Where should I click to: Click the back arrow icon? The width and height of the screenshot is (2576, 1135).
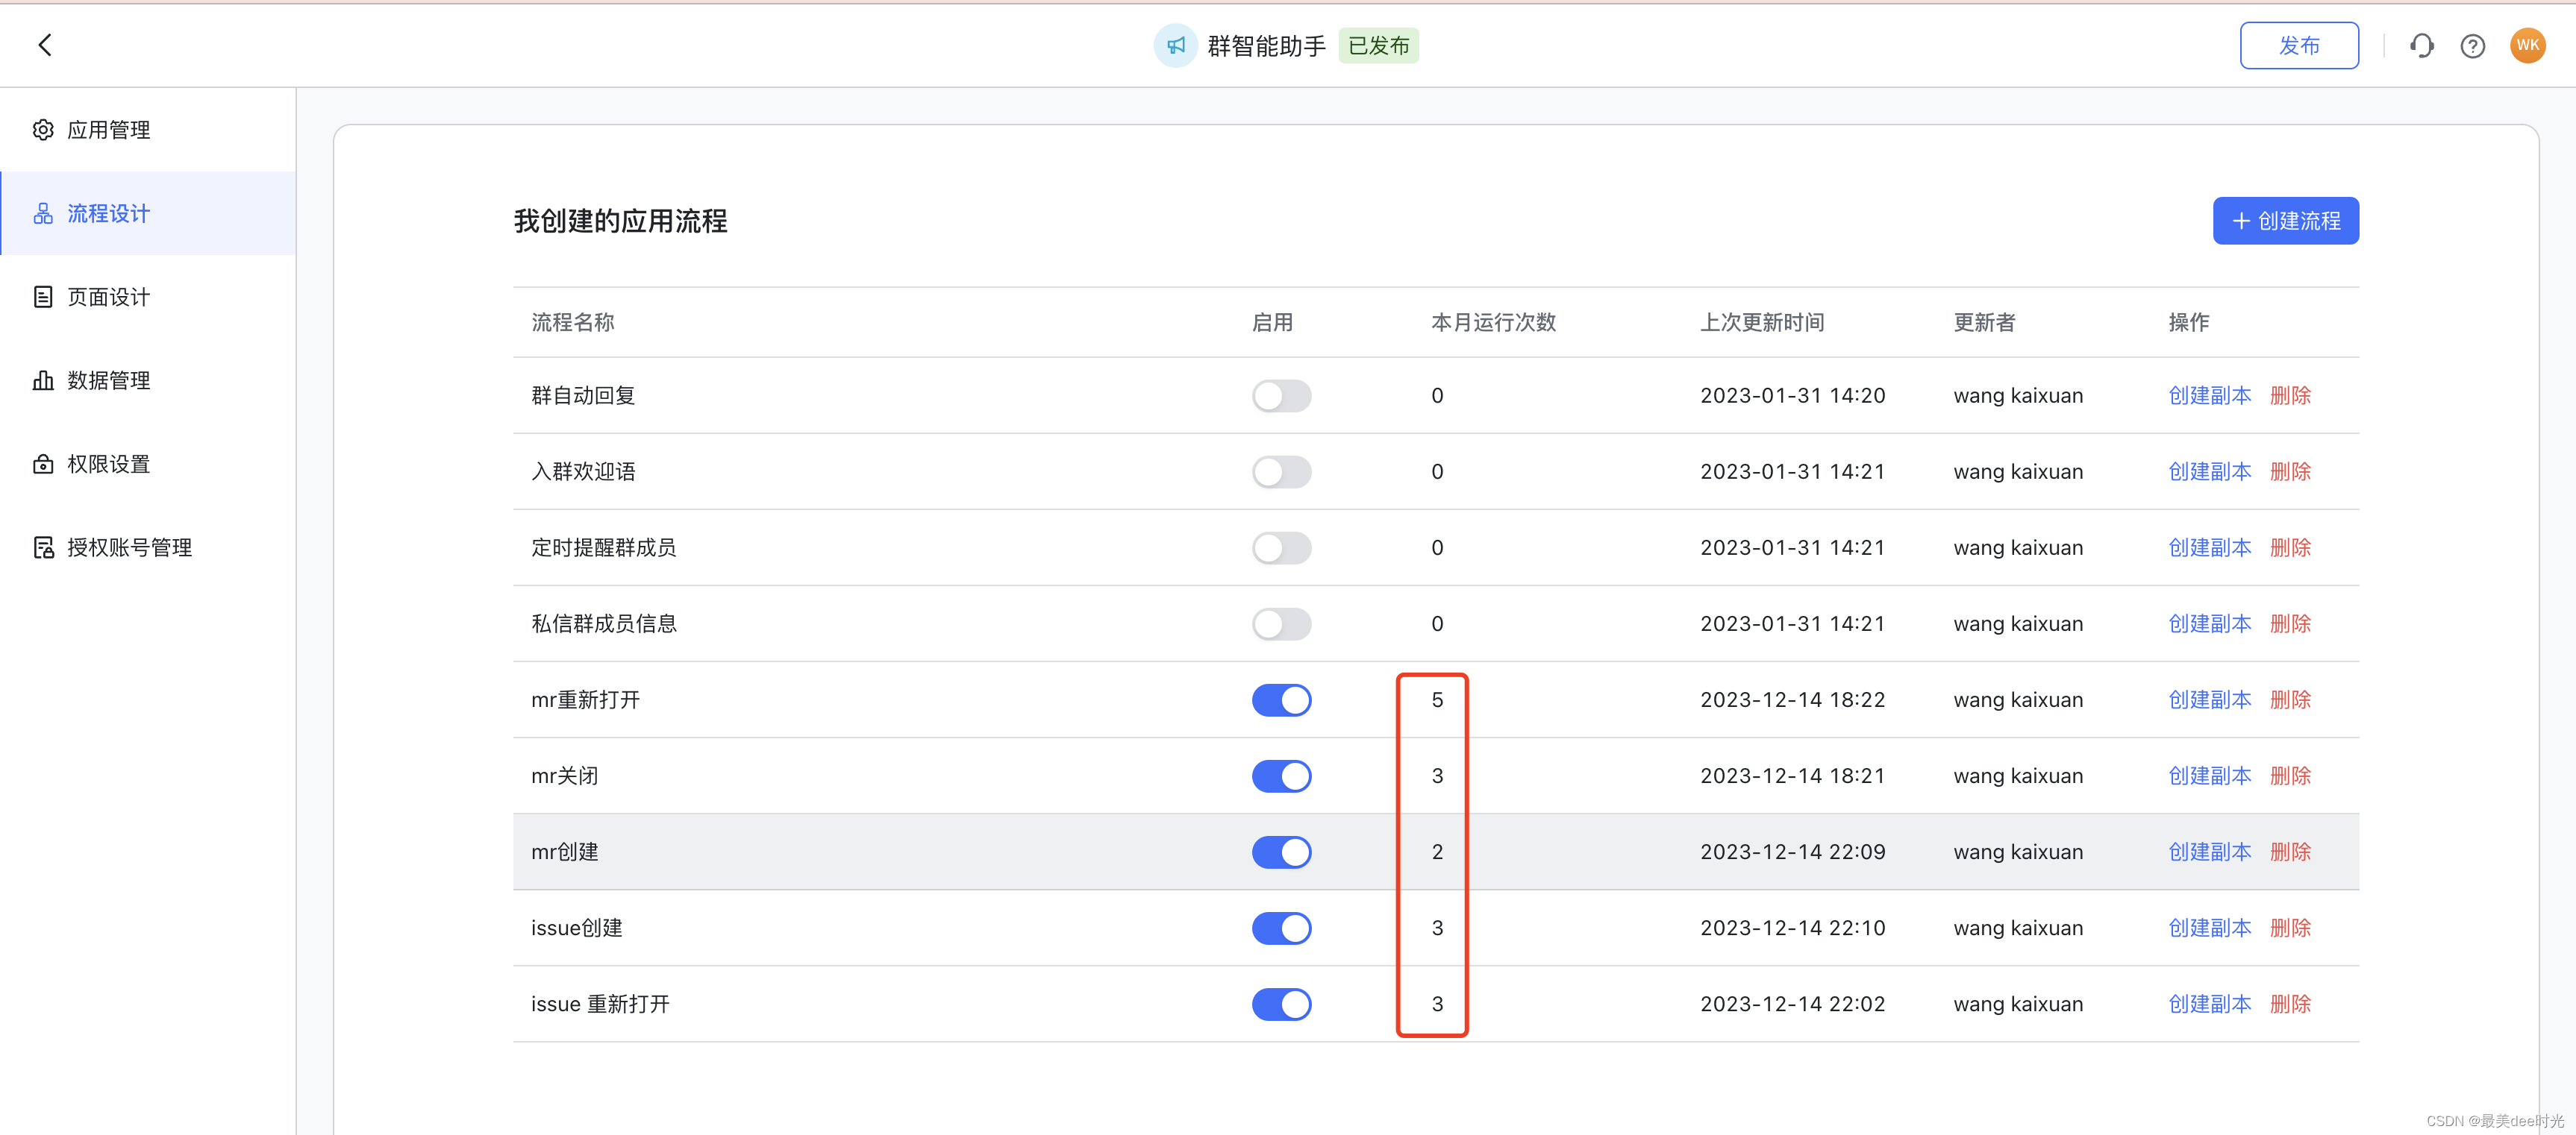(45, 45)
